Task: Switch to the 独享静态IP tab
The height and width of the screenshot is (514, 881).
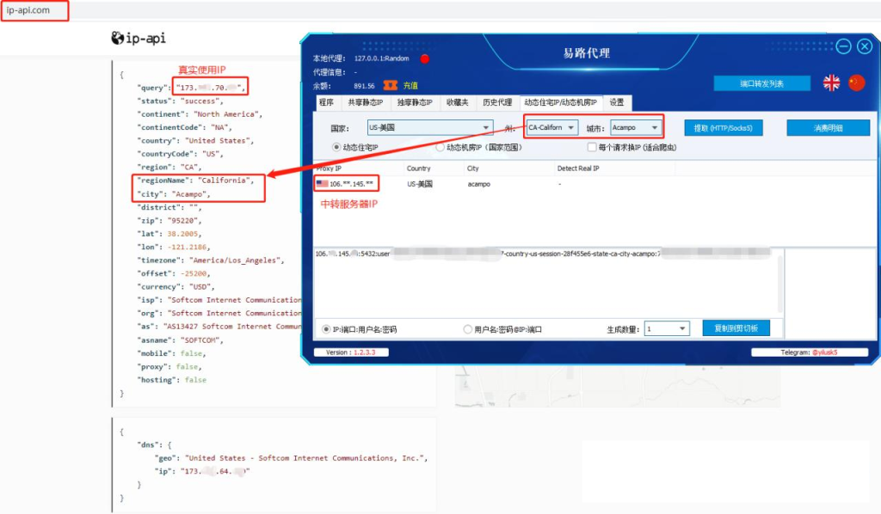Action: coord(415,102)
